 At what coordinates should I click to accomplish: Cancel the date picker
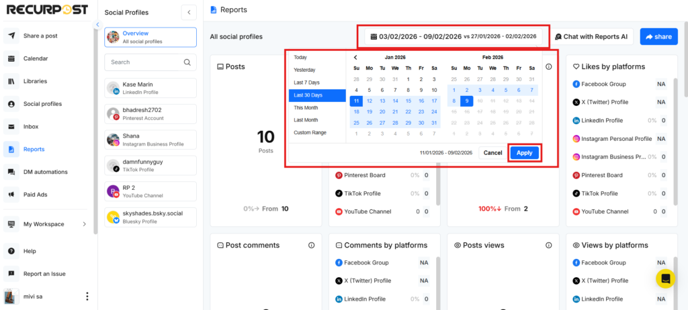[492, 153]
